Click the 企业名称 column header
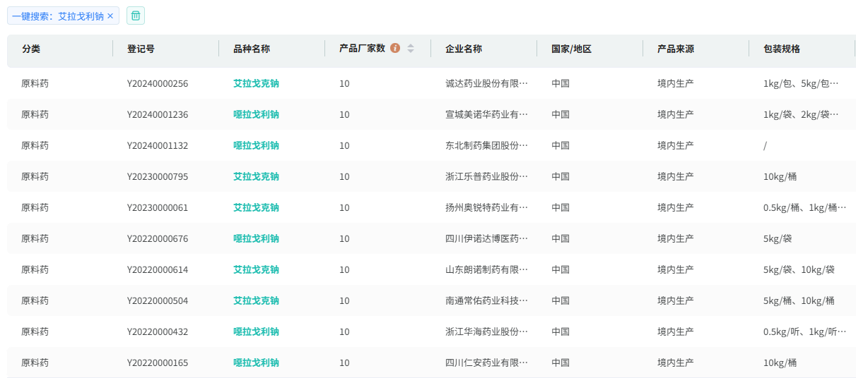This screenshot has width=856, height=378. [x=464, y=49]
